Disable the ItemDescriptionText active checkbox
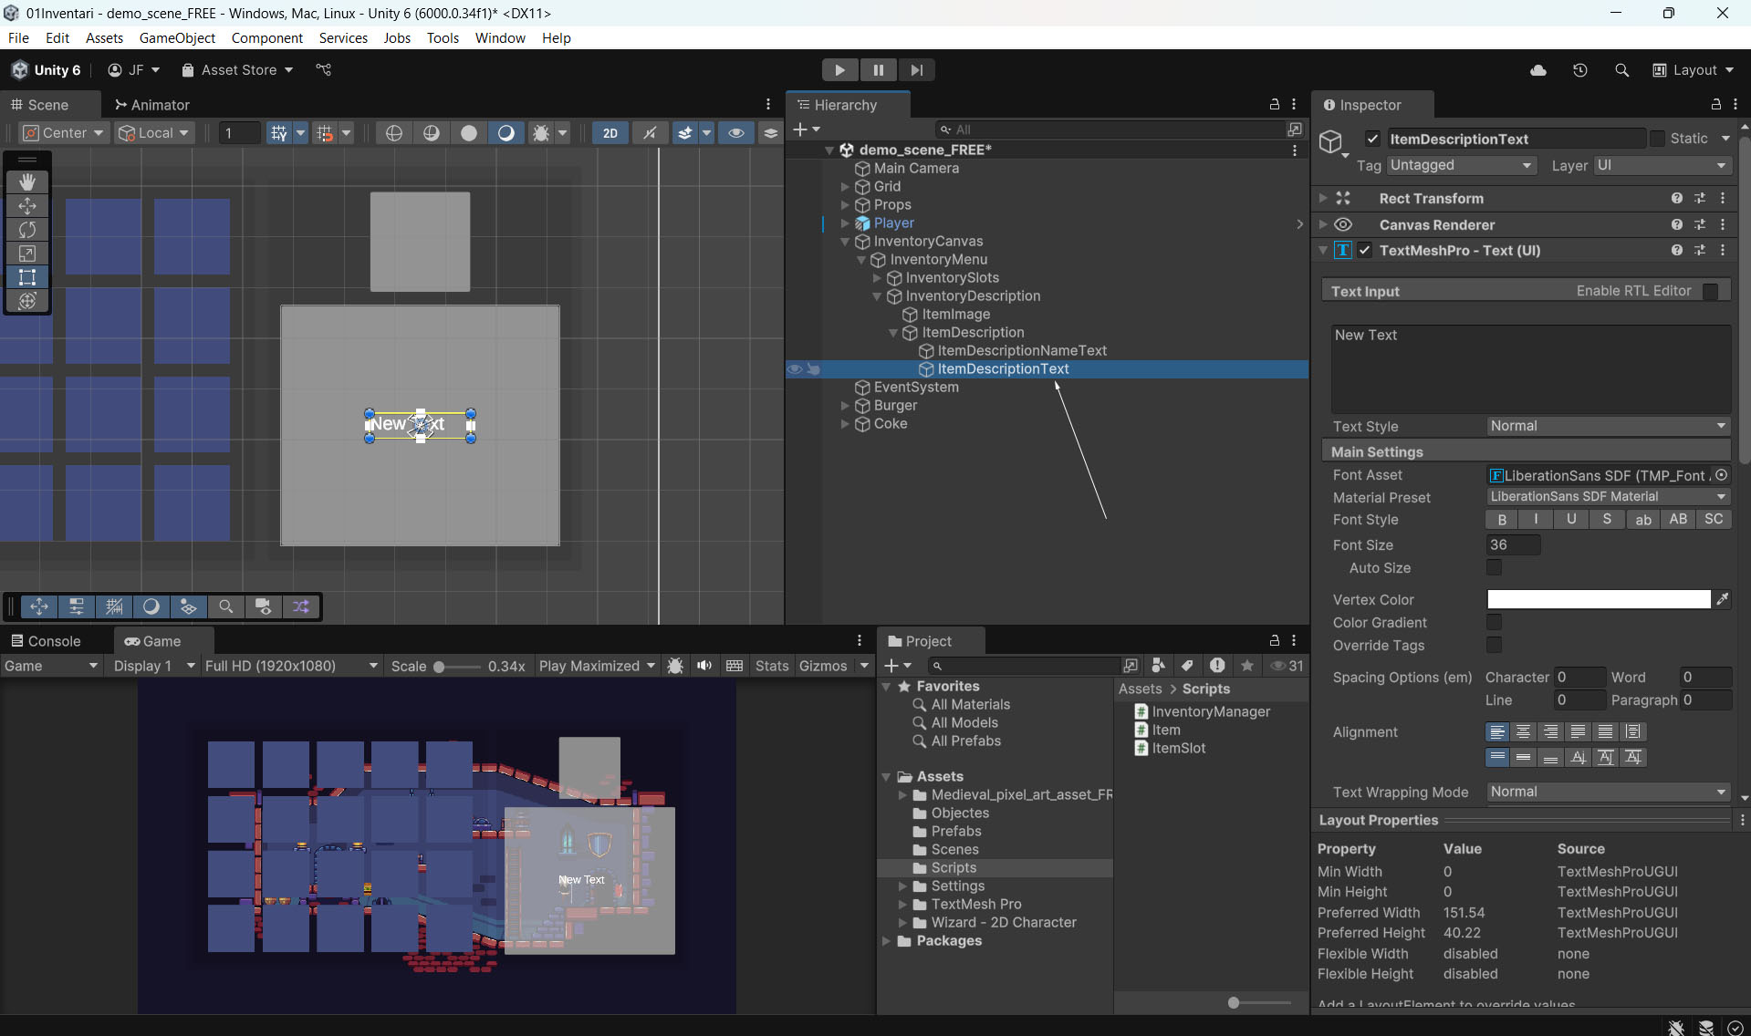Viewport: 1751px width, 1036px height. pos(1372,139)
